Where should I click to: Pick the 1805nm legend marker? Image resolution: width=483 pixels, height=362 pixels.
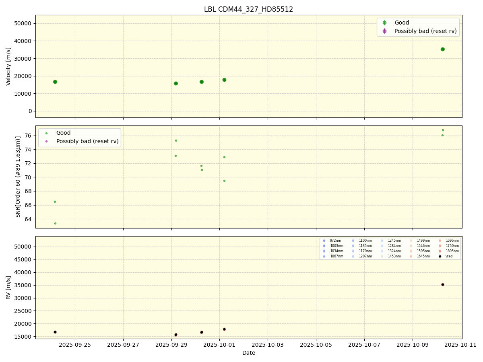pyautogui.click(x=440, y=251)
